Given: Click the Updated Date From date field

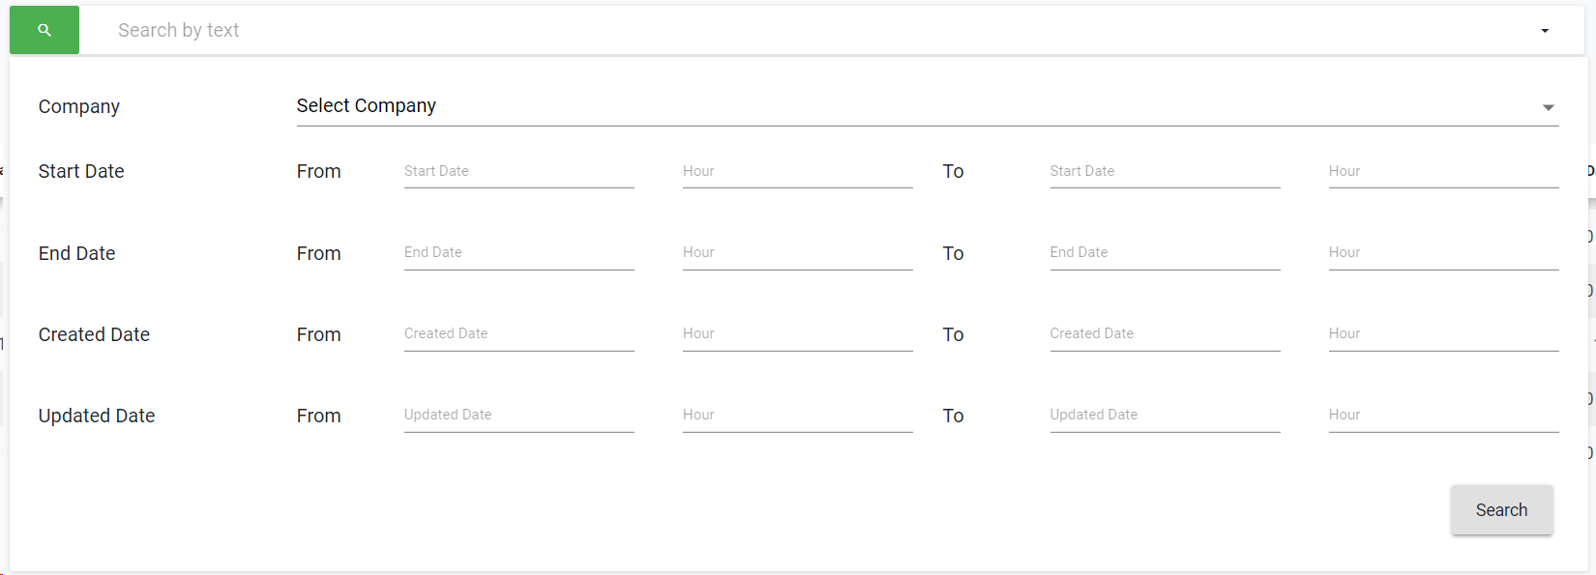Looking at the screenshot, I should pos(518,416).
